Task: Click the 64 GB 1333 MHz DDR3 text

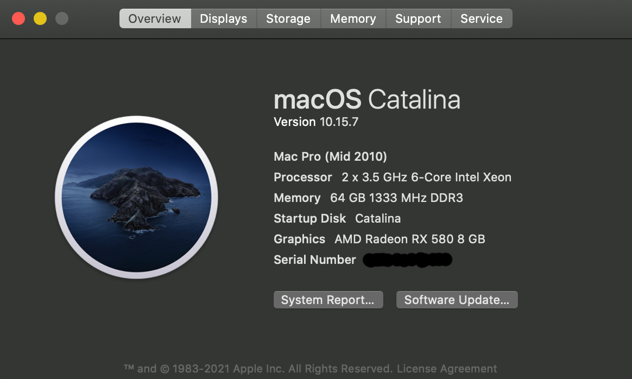Action: [x=396, y=198]
